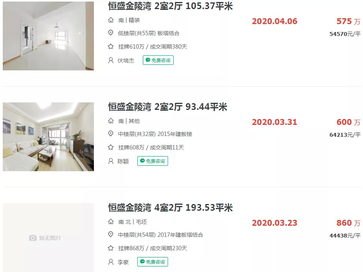Click star icon beside 挂牌868万
This screenshot has height=272, width=363.
[x=111, y=248]
